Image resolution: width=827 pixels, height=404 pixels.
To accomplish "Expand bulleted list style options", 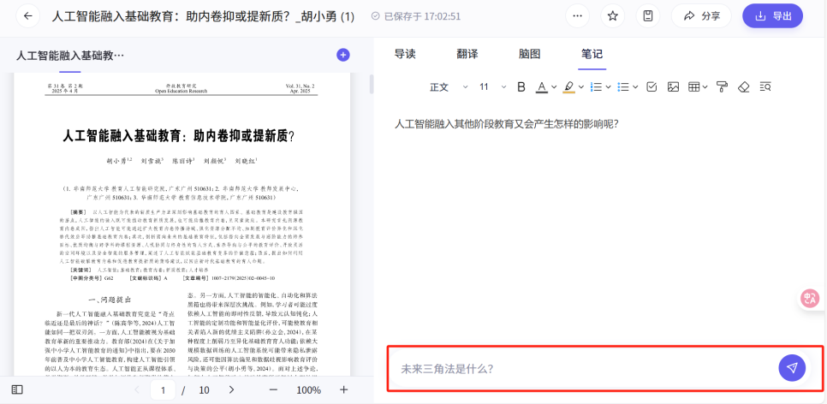I will click(x=635, y=87).
